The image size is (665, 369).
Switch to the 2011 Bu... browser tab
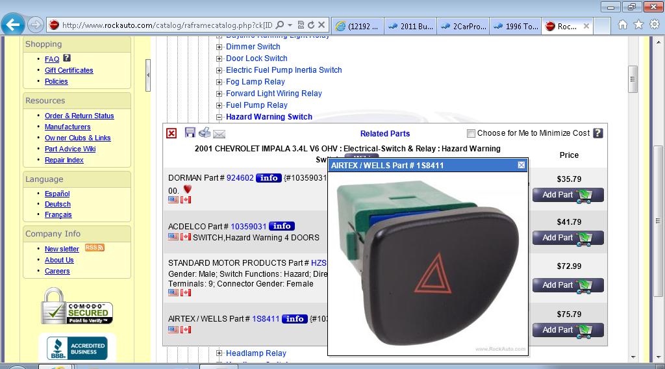[410, 26]
